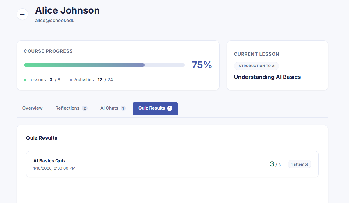349x203 pixels.
Task: Click the Alice Johnson name heading
Action: (x=67, y=10)
